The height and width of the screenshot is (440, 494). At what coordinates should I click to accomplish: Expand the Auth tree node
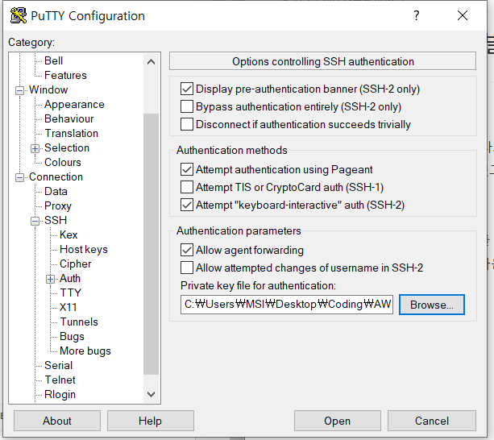50,279
